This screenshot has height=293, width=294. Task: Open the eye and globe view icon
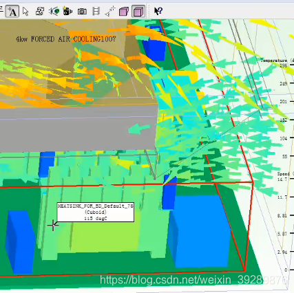coord(54,11)
